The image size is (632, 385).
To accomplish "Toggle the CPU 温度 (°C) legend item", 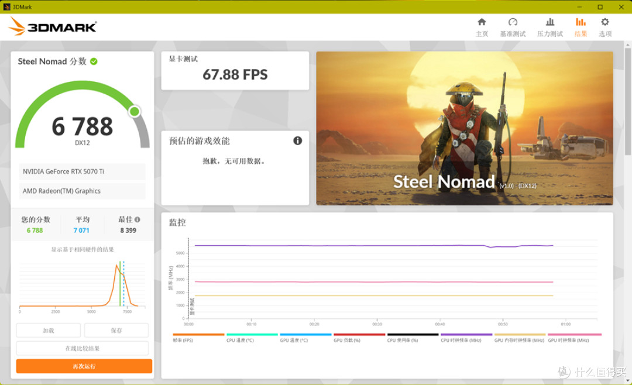I will coord(252,338).
